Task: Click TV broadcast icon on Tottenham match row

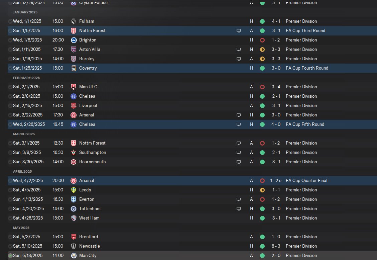Action: (x=239, y=209)
